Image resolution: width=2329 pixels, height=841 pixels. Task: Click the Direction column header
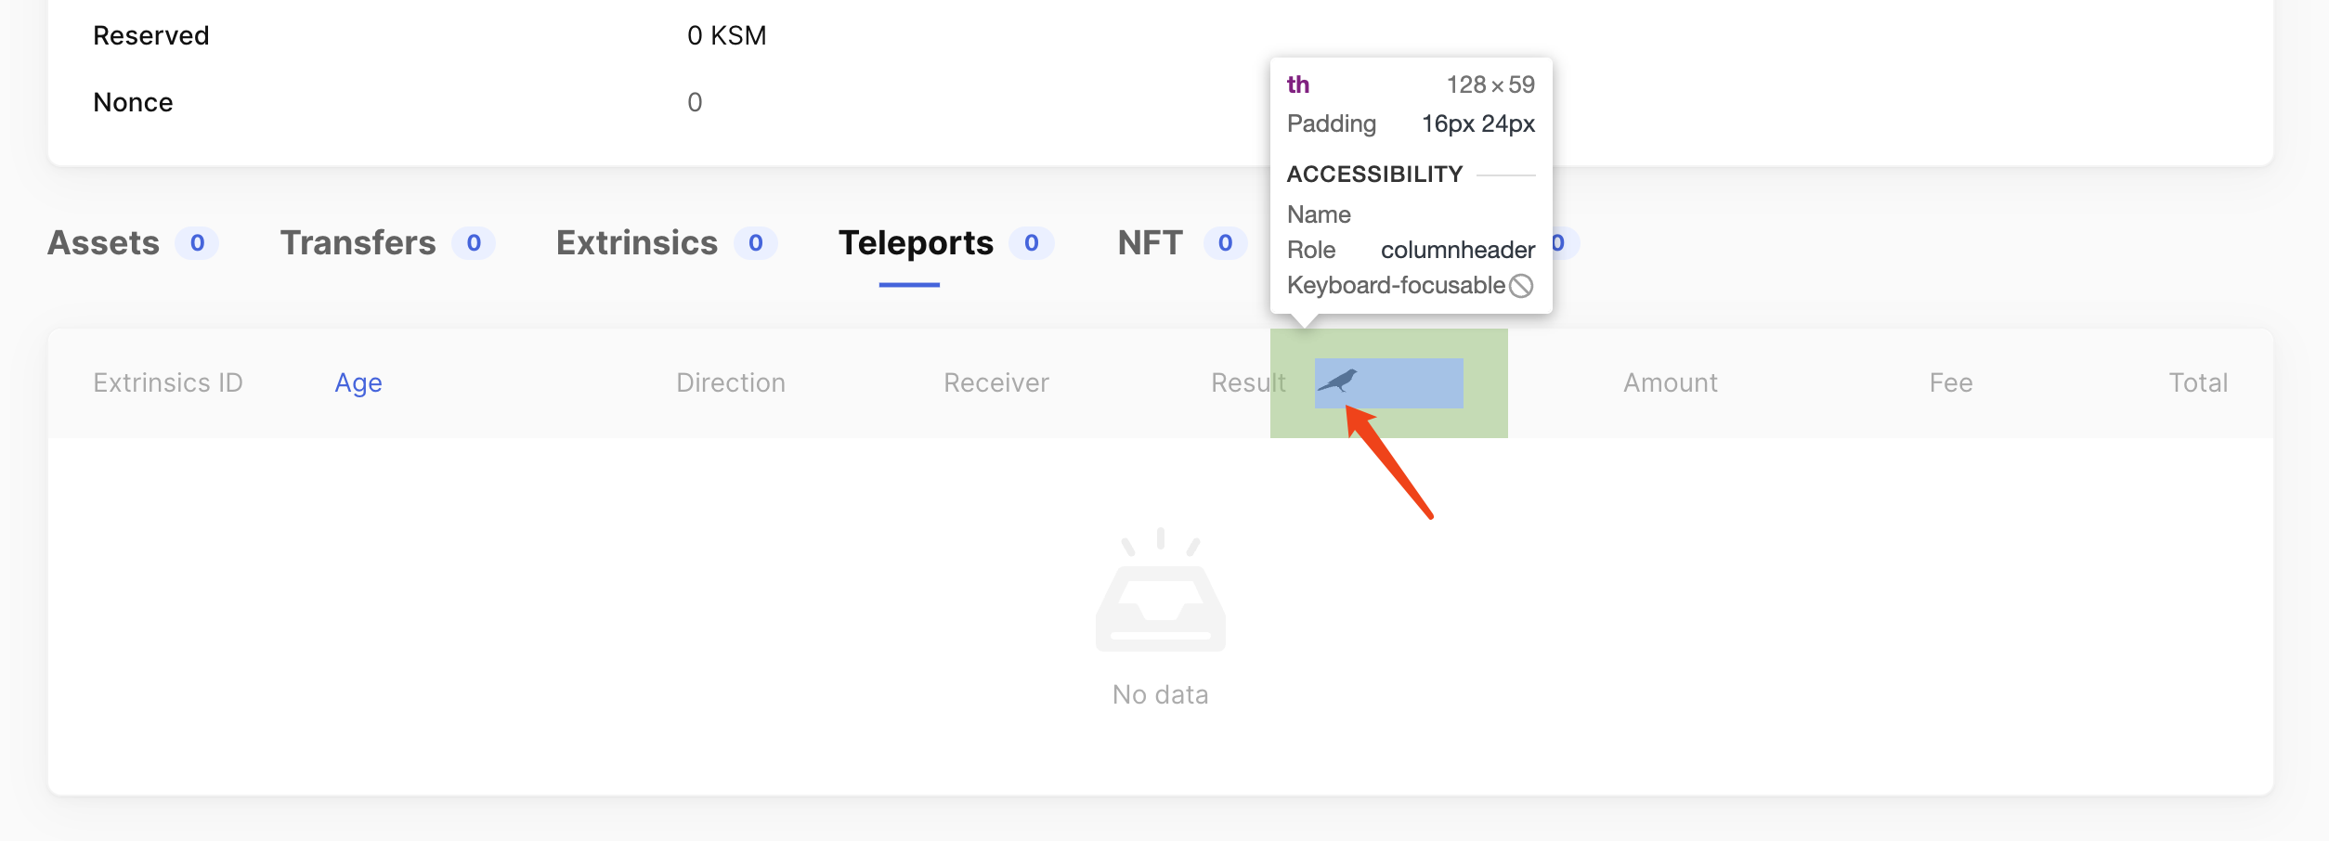pos(731,382)
